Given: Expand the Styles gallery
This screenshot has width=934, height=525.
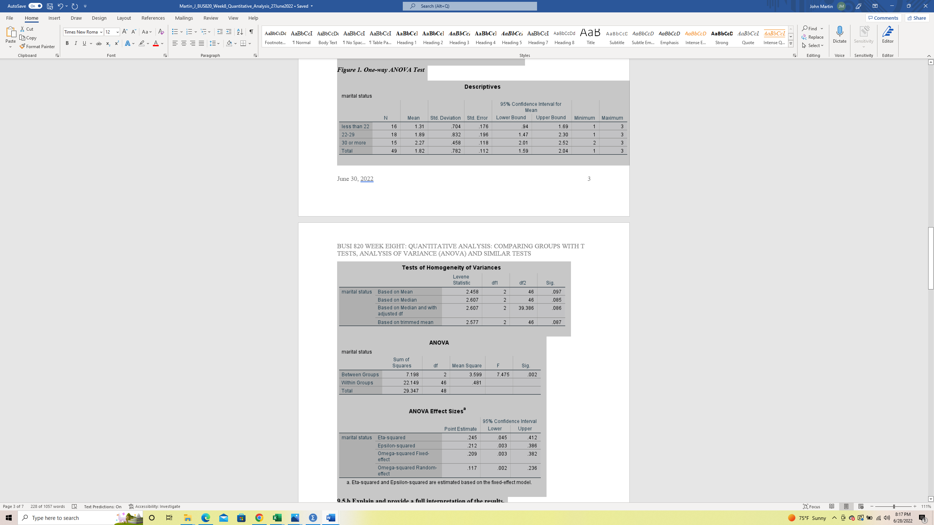Looking at the screenshot, I should (790, 43).
